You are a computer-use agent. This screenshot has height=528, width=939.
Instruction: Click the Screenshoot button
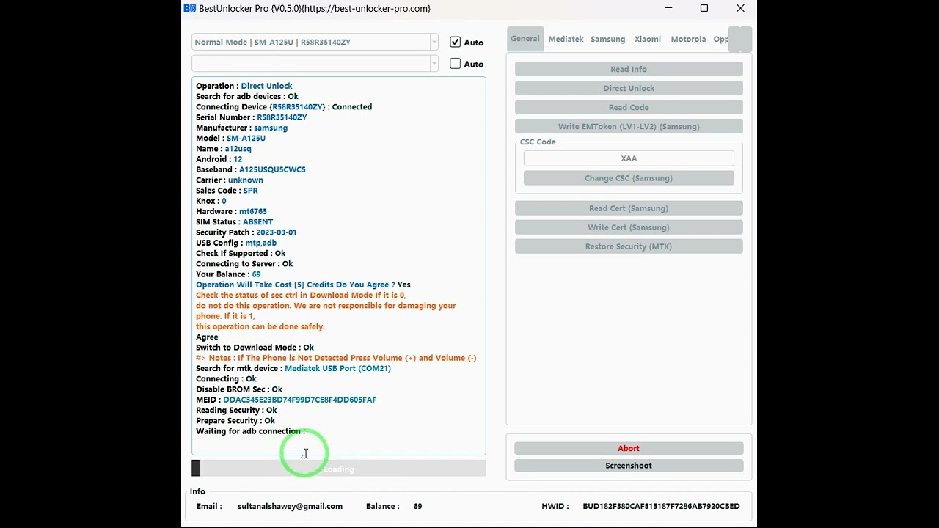click(628, 466)
